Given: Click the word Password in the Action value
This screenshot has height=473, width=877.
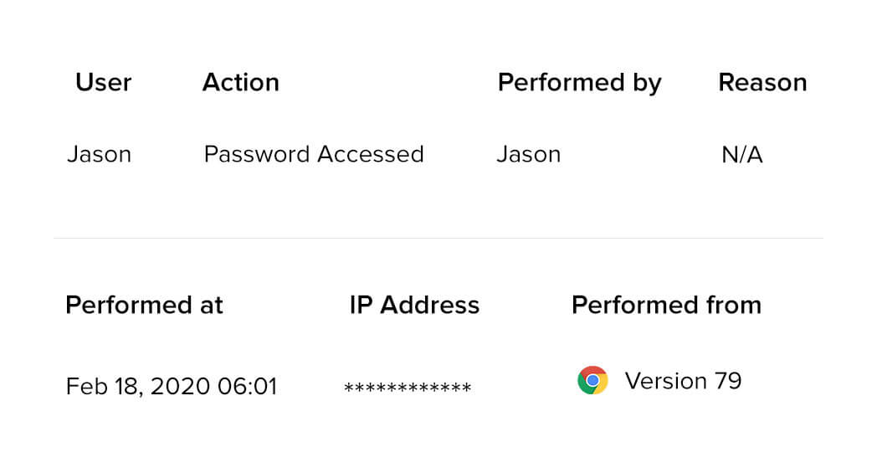Looking at the screenshot, I should 256,154.
